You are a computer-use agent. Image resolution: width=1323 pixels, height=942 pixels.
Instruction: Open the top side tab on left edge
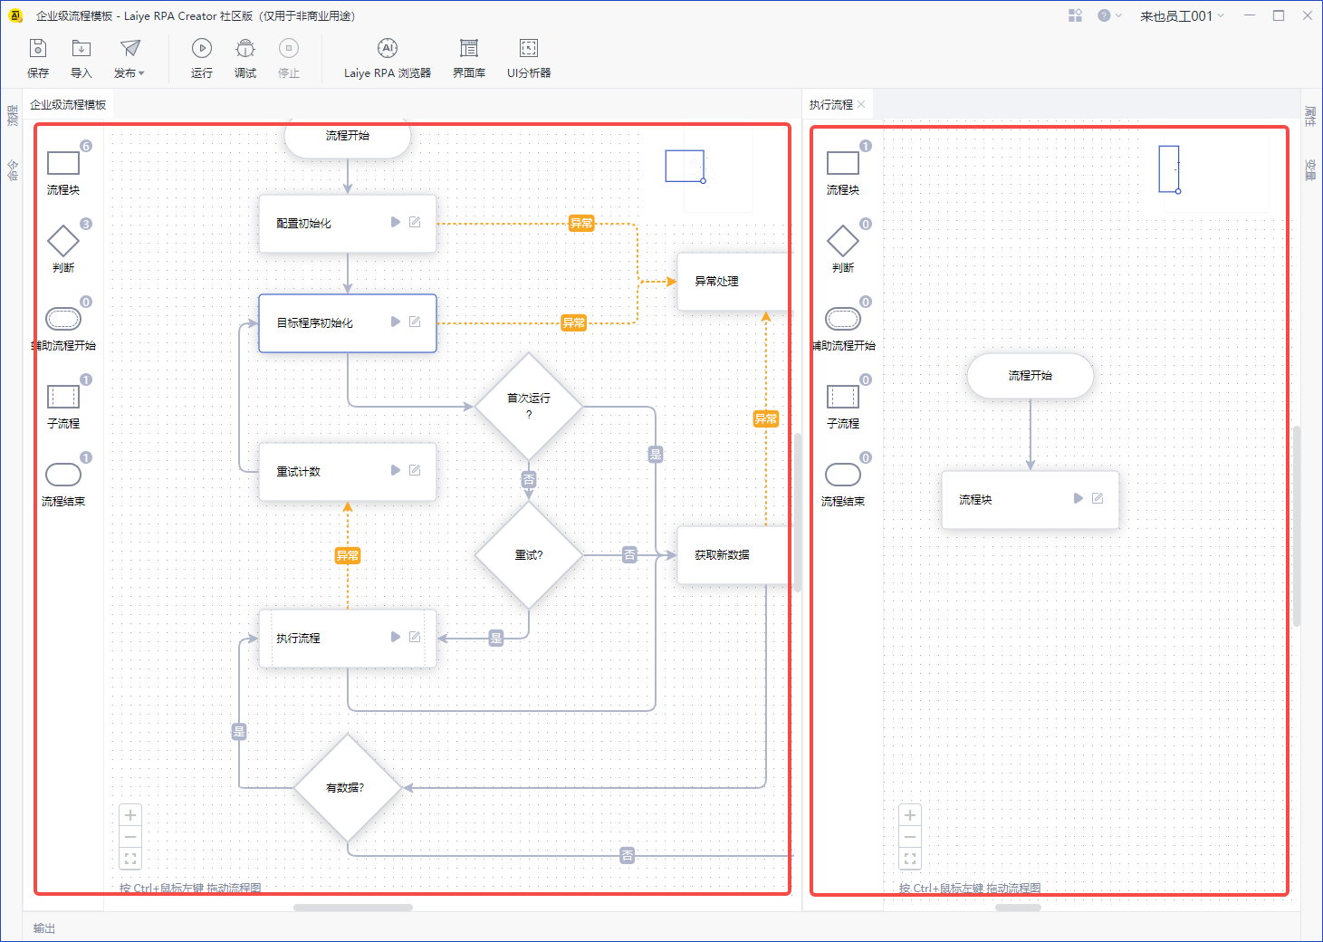13,115
